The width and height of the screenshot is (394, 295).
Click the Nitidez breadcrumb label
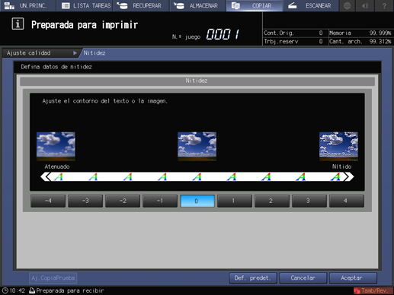94,53
